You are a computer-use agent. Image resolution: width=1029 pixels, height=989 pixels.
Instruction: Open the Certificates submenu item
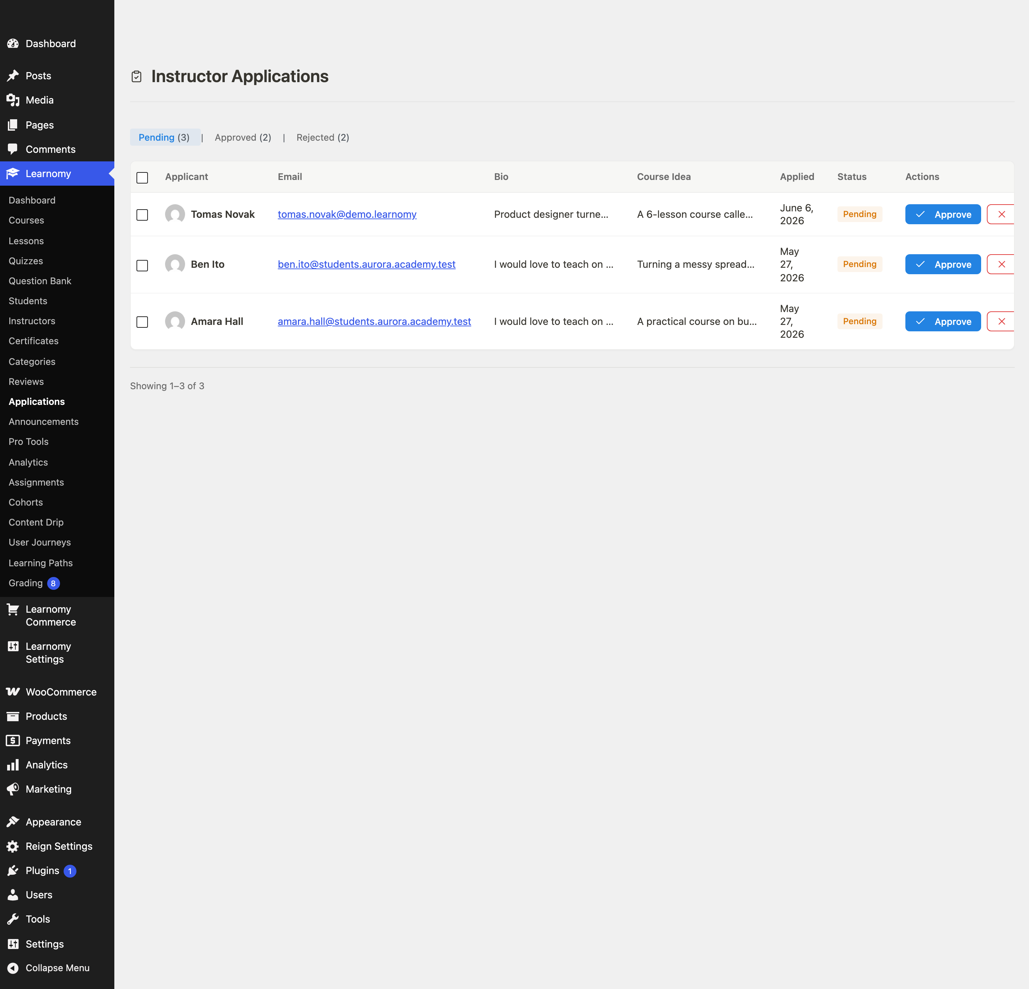pyautogui.click(x=34, y=341)
